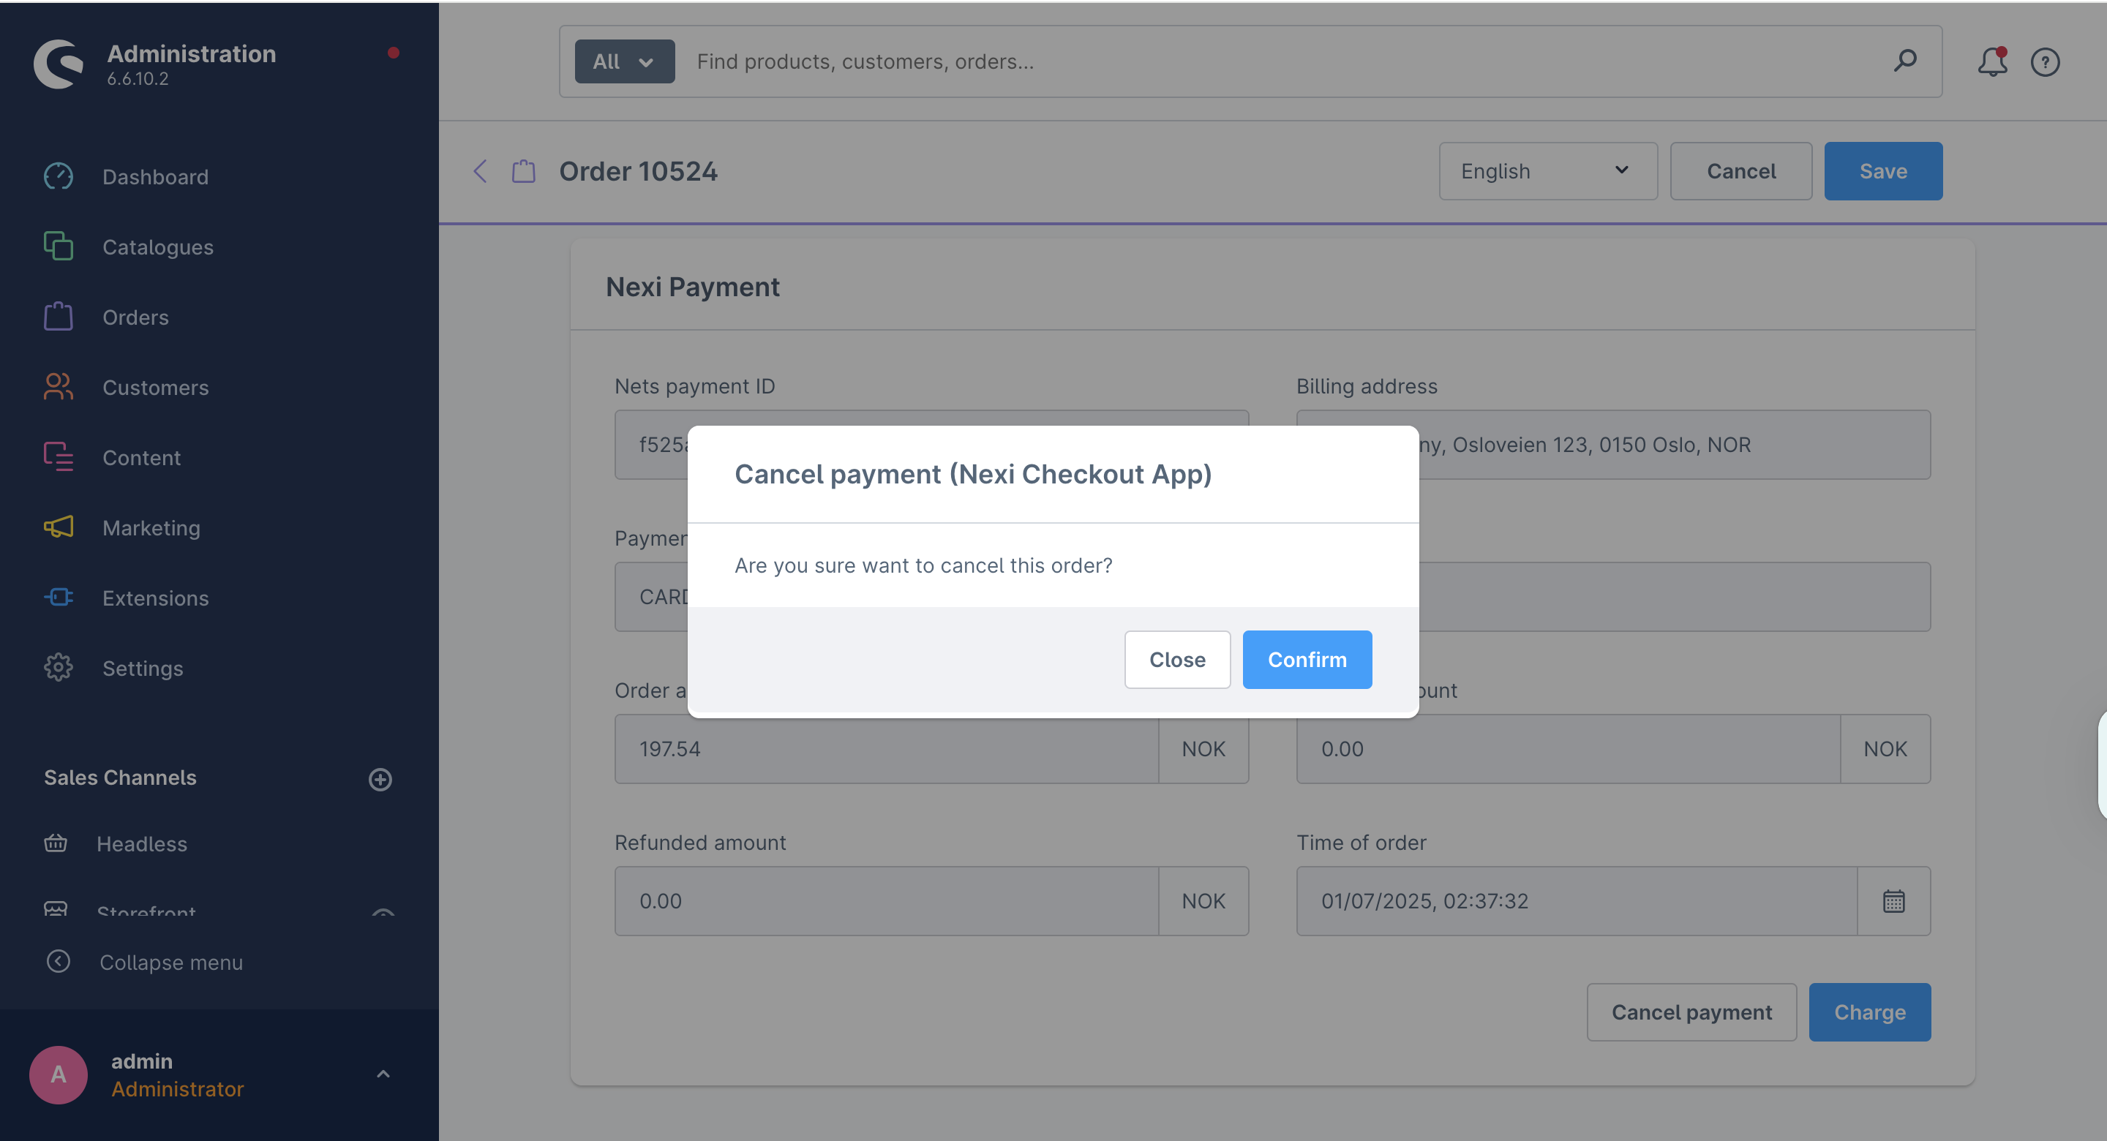The height and width of the screenshot is (1141, 2107).
Task: Select the Catalogues section icon
Action: [58, 246]
